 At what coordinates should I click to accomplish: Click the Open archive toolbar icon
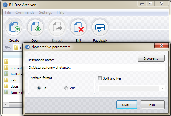coord(36,27)
